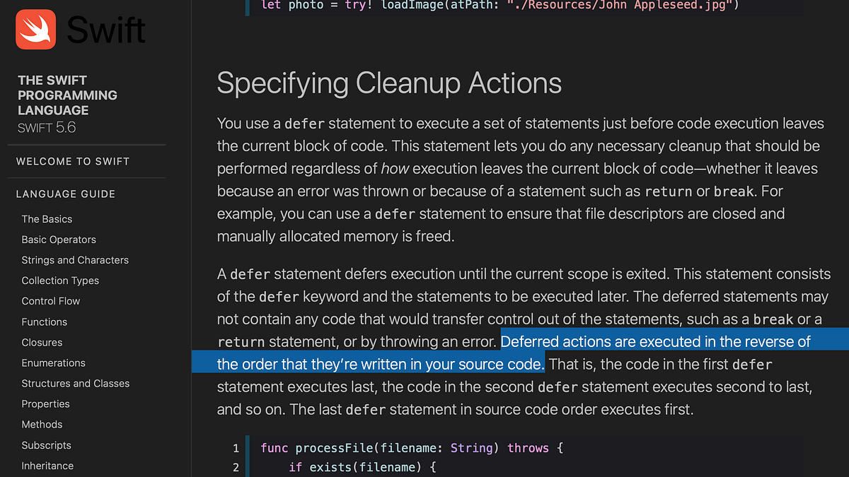849x477 pixels.
Task: Open The Basics chapter
Action: 47,219
